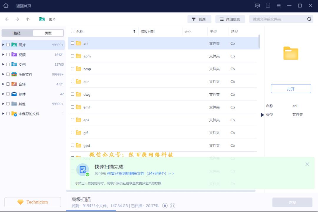Viewport: 318px width, 212px height.
Task: Click the search magnifier icon
Action: point(309,19)
